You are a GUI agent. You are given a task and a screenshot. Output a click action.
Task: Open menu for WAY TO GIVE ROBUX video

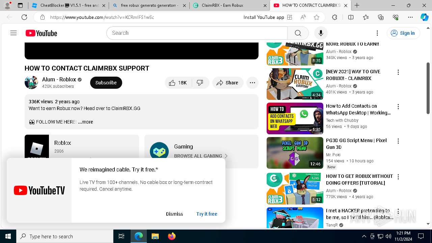pos(398,72)
